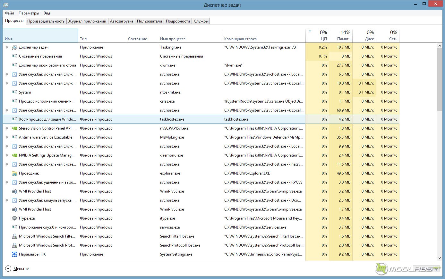
Task: Open the Вид menu
Action: tap(47, 13)
